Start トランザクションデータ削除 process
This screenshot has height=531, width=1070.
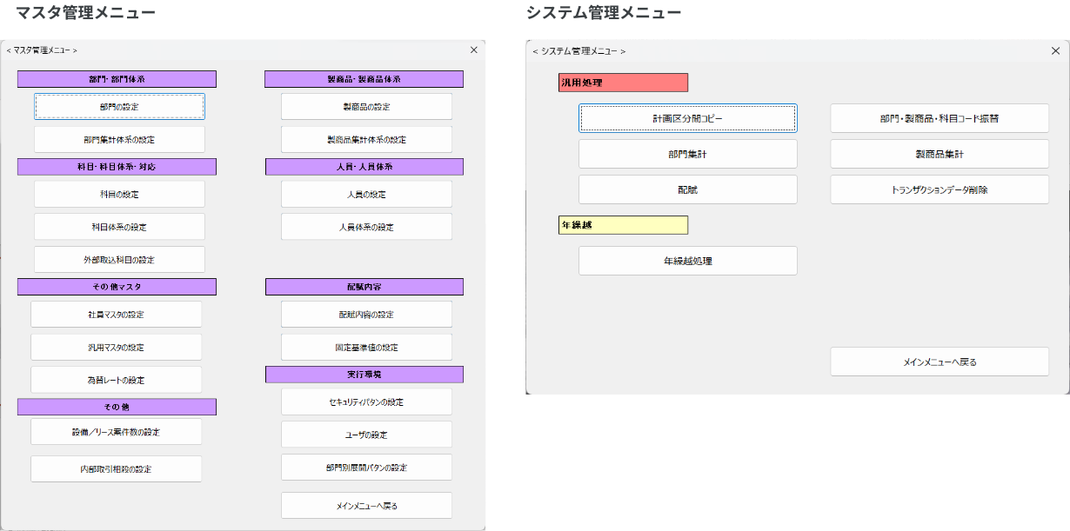940,189
